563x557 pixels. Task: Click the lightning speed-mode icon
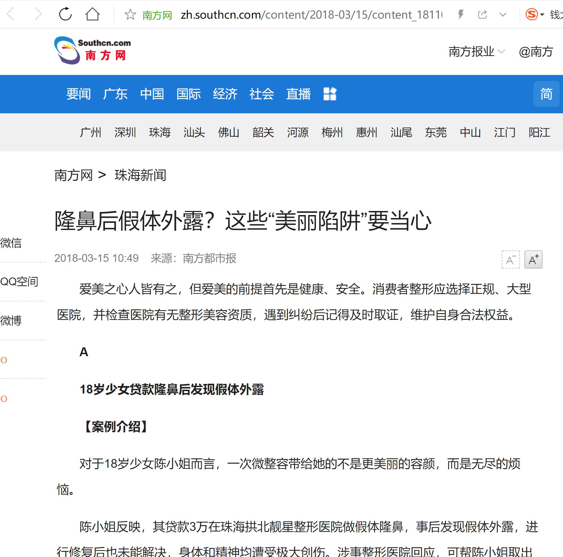click(x=461, y=14)
